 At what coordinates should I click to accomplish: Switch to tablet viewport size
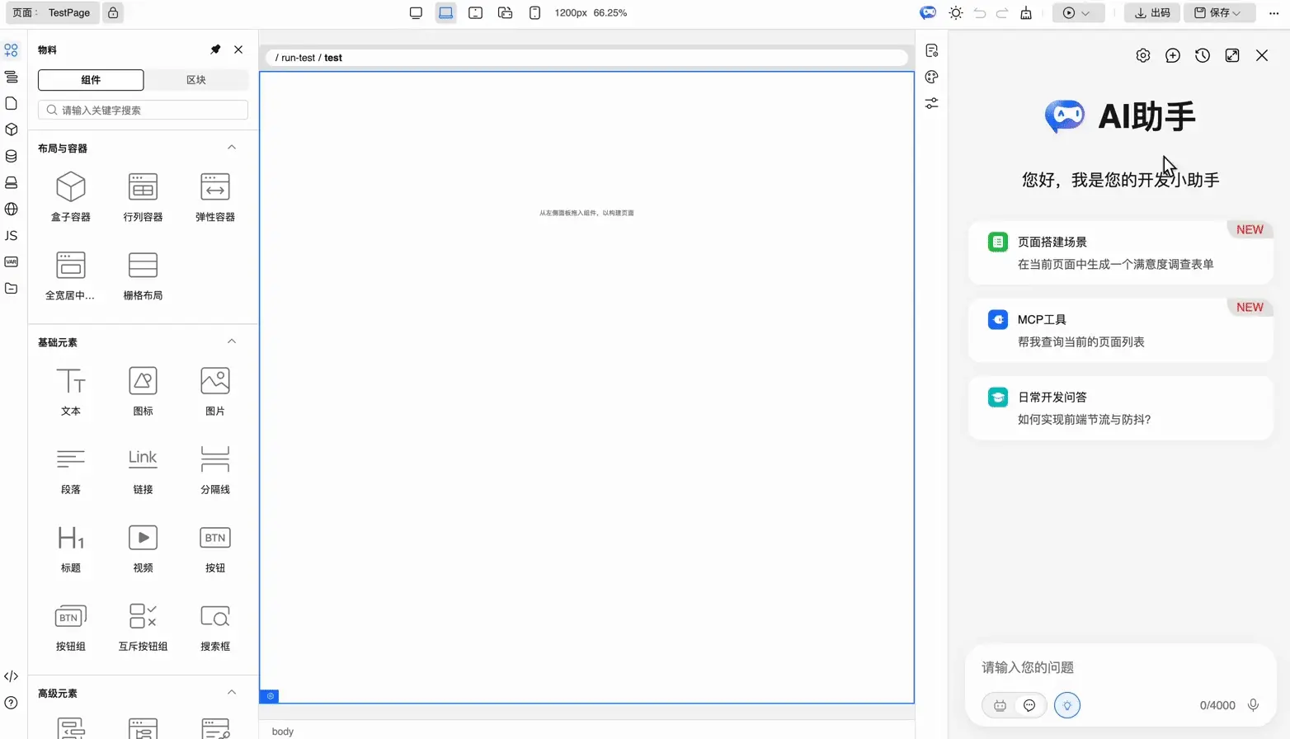pyautogui.click(x=476, y=12)
